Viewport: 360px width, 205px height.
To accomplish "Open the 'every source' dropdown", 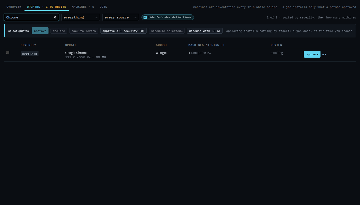I will coord(121,17).
